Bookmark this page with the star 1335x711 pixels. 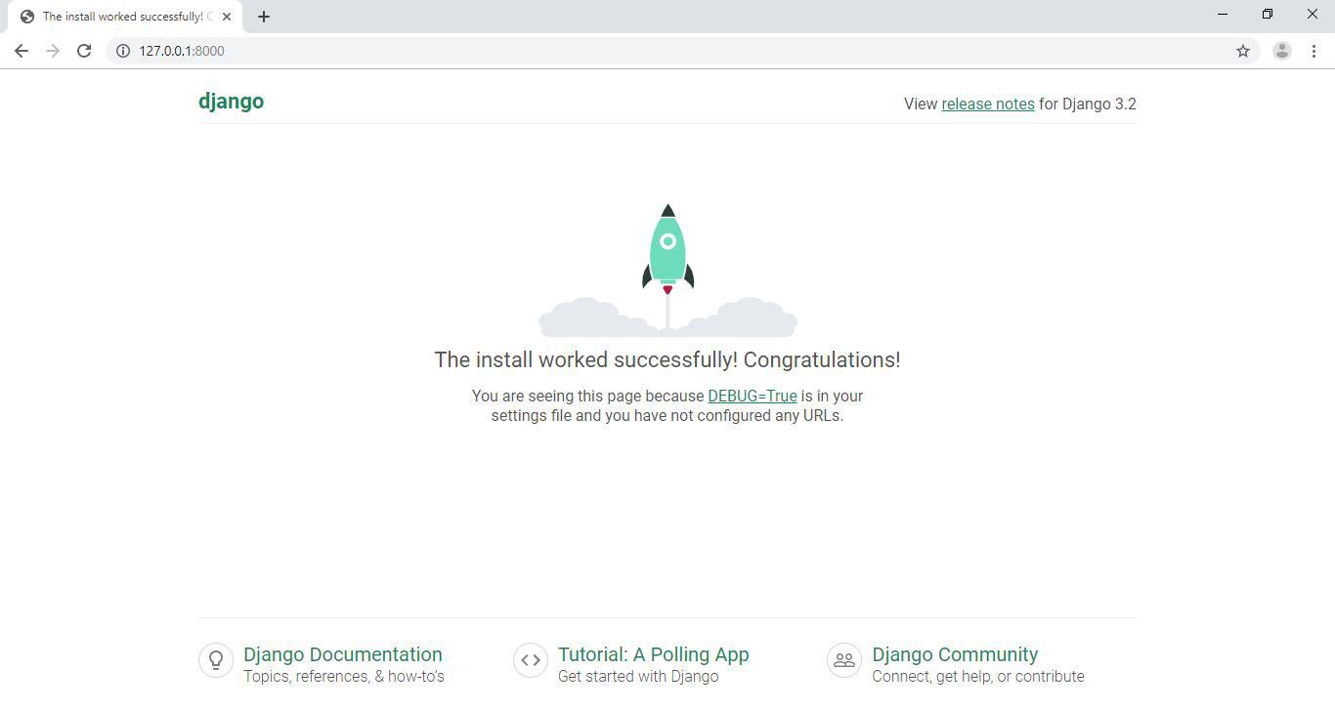pos(1243,51)
